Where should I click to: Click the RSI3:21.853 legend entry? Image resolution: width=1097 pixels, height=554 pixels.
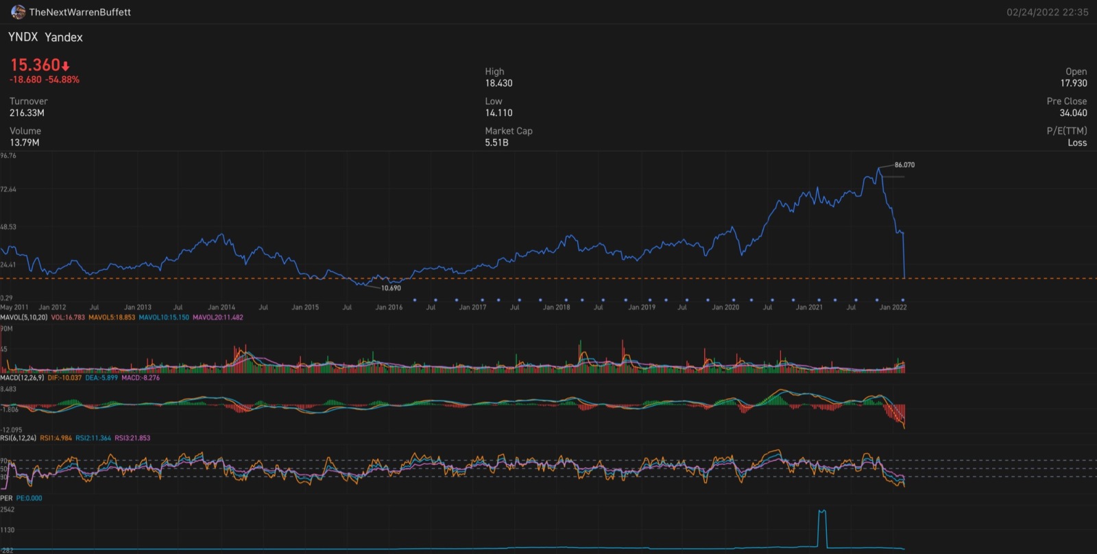[132, 438]
